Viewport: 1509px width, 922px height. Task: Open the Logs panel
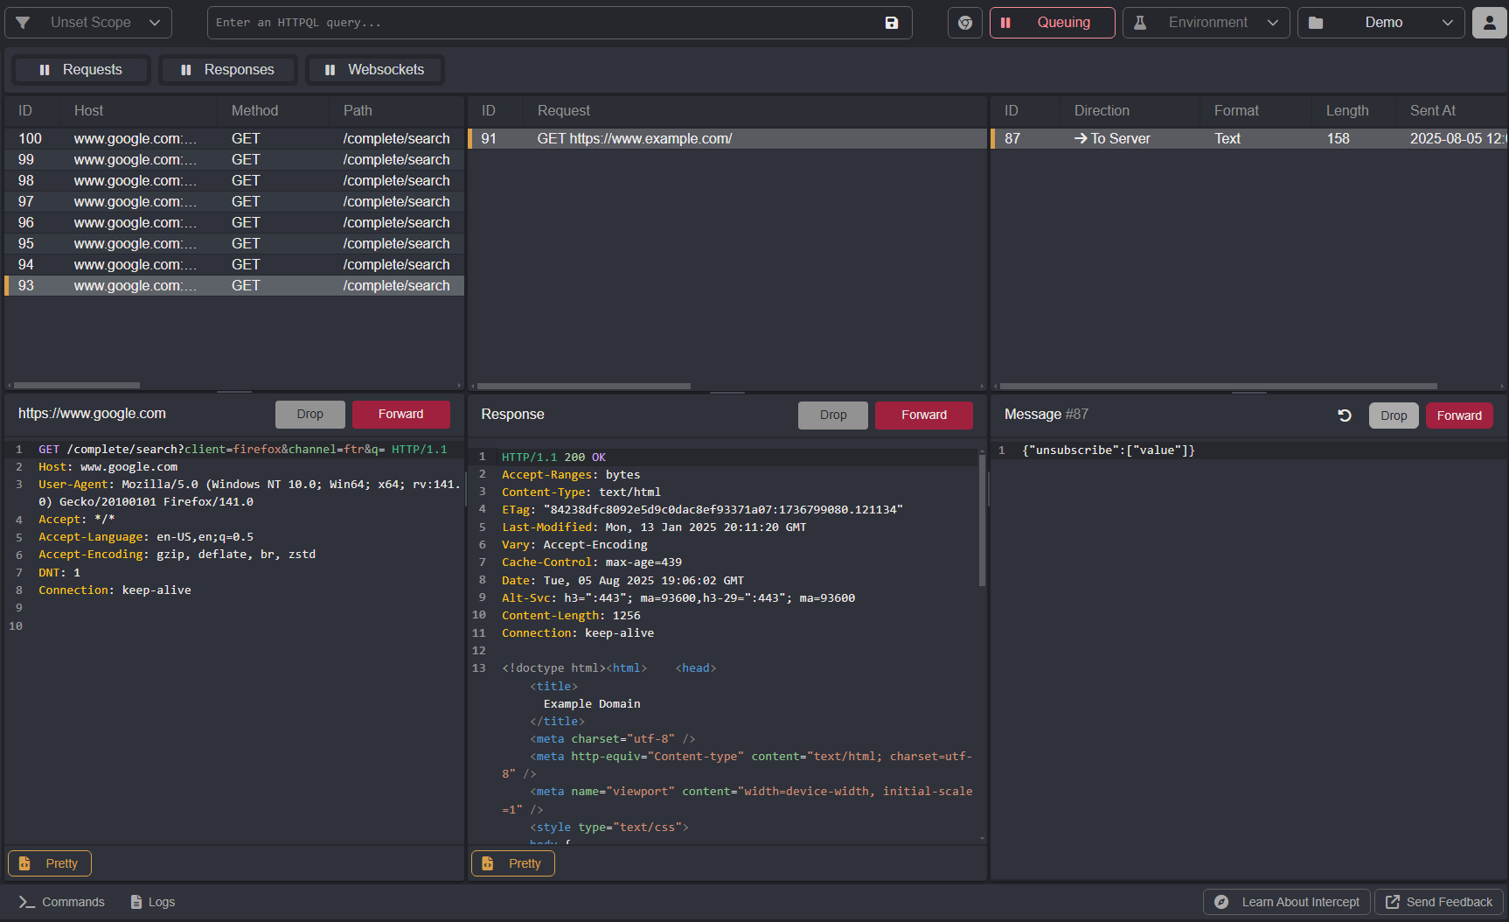(x=152, y=902)
